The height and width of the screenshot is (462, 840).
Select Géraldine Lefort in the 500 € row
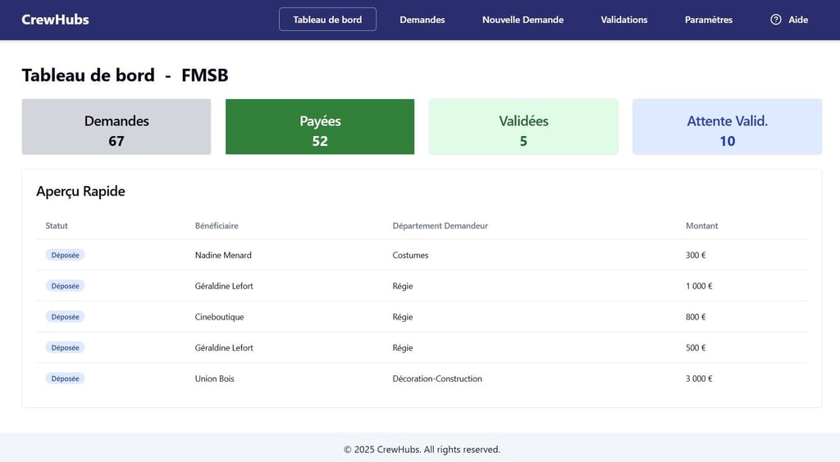coord(224,347)
